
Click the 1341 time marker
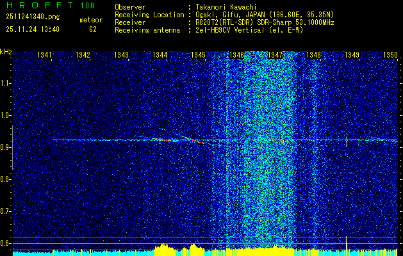pos(44,55)
